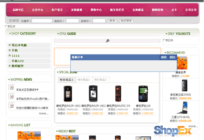The width and height of the screenshot is (204, 140).
Task: Open the 魔兽世界 flower thumbnail in Recommend
Action: coord(182,63)
